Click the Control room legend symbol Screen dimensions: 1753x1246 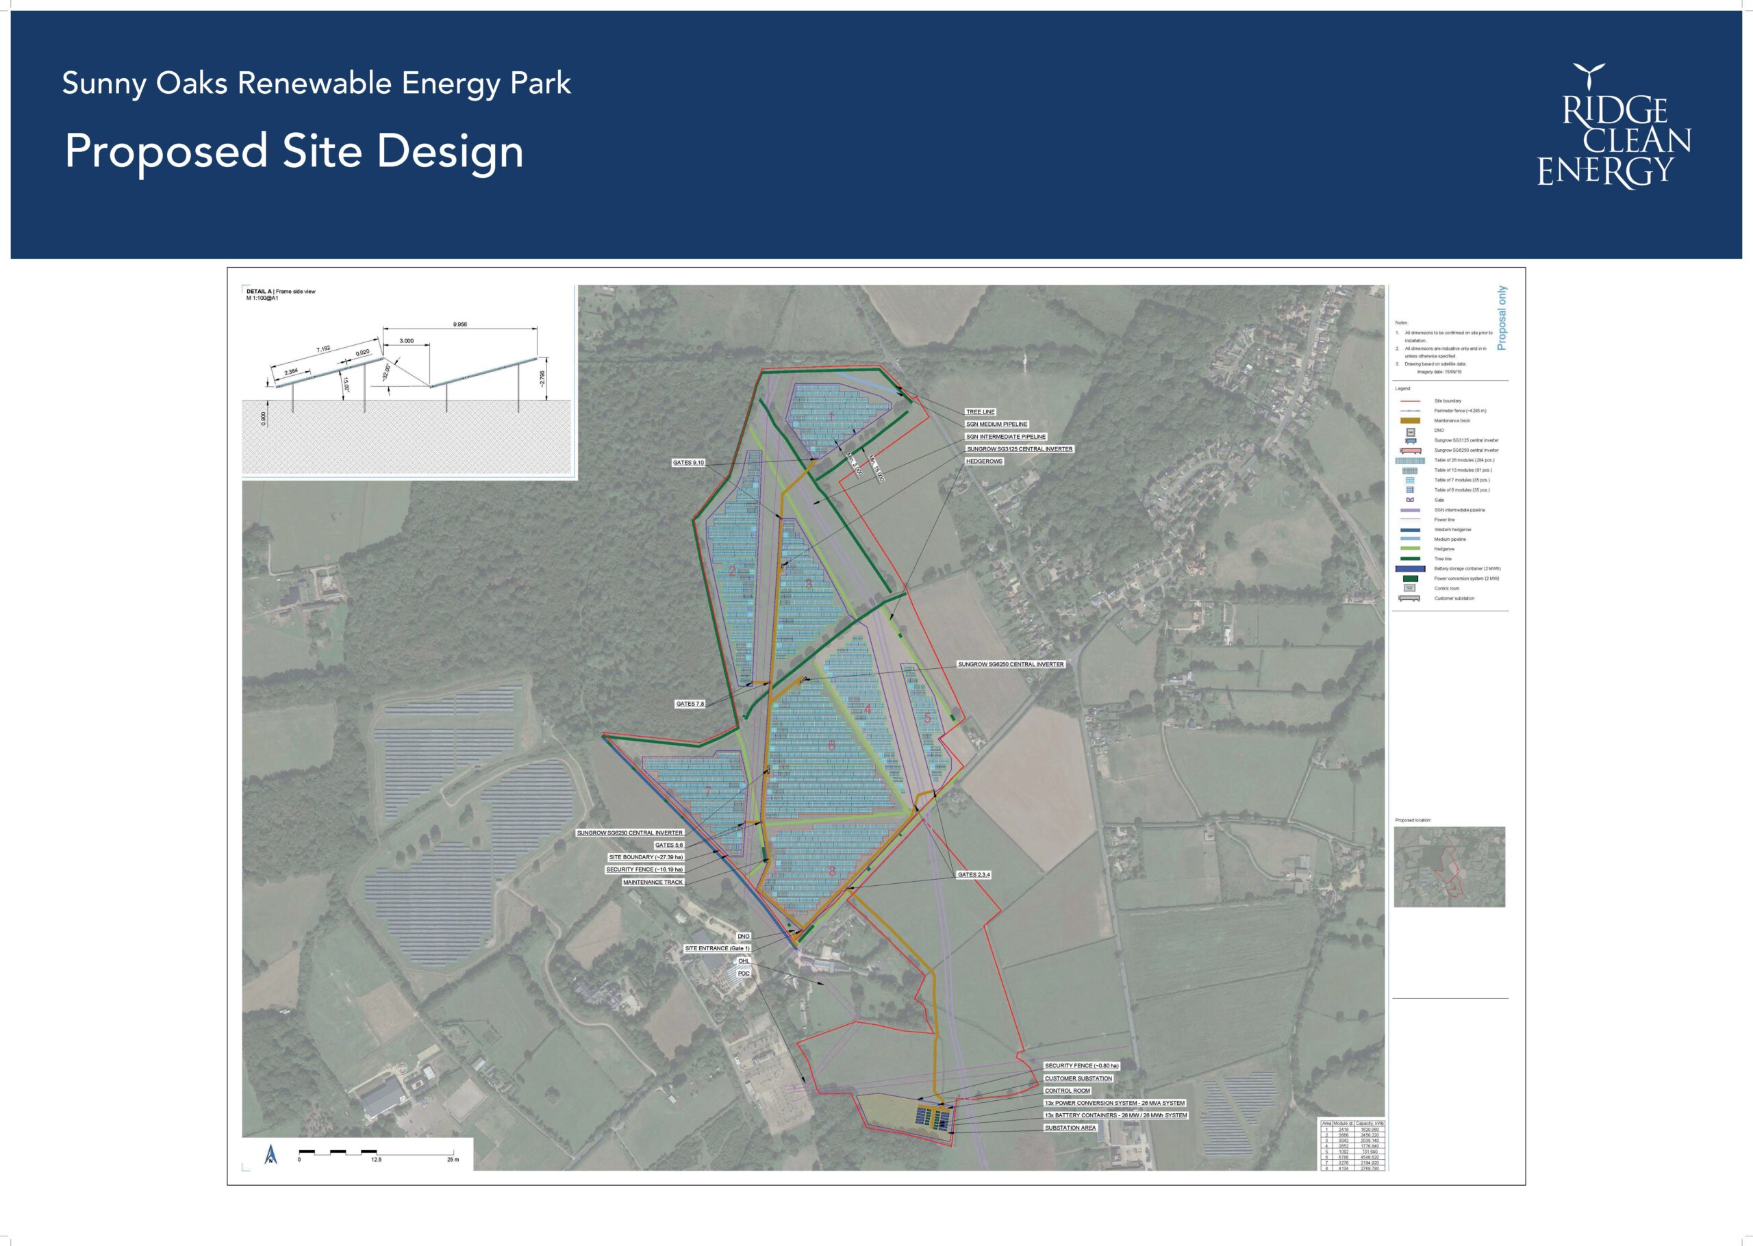pyautogui.click(x=1410, y=589)
